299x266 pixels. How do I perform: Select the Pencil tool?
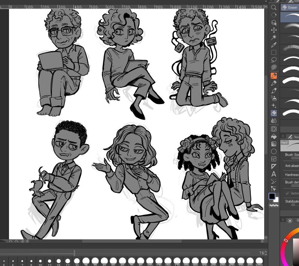(274, 83)
